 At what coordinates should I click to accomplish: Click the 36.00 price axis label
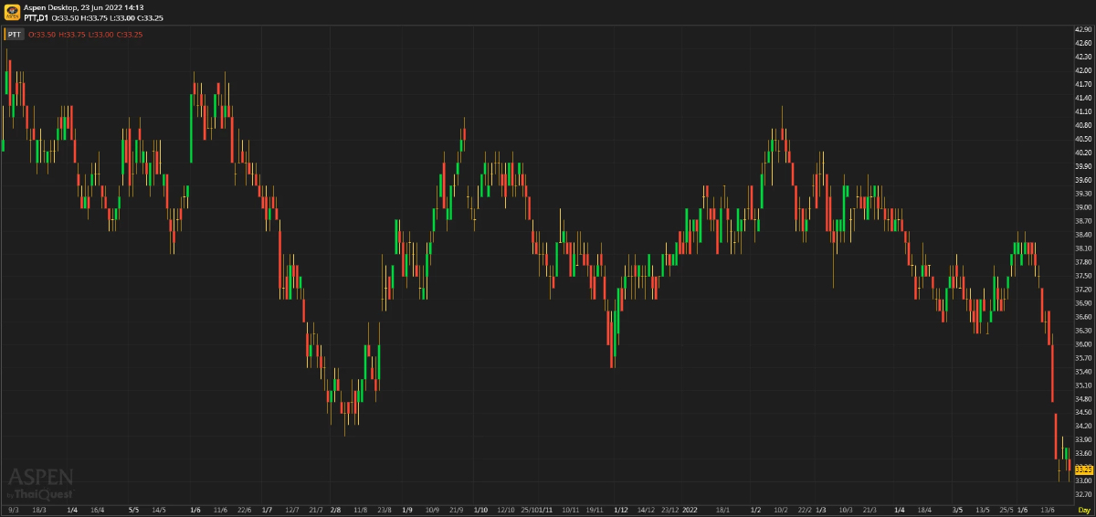pyautogui.click(x=1084, y=344)
